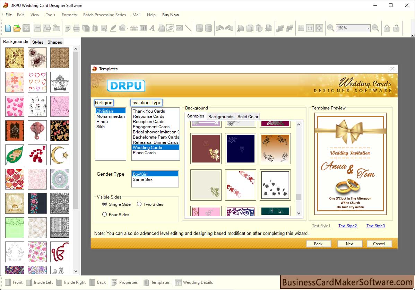This screenshot has width=415, height=290.
Task: Select Engagement Cards invitation type
Action: coord(151,127)
